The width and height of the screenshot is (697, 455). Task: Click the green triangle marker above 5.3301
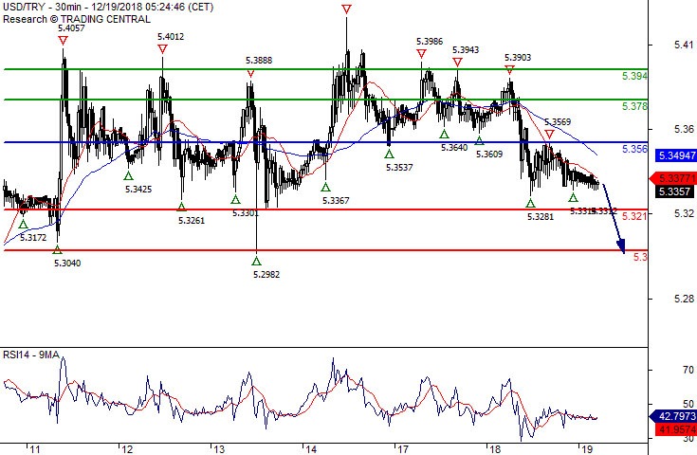(235, 199)
